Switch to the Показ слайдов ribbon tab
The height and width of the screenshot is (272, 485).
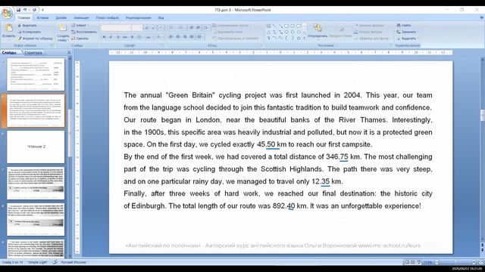[107, 18]
